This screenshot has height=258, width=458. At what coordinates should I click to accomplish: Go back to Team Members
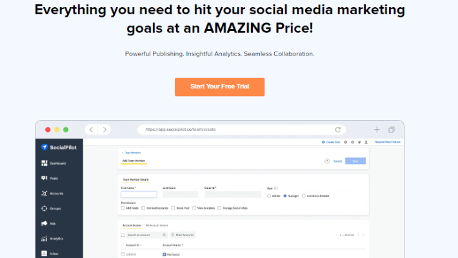pyautogui.click(x=131, y=153)
